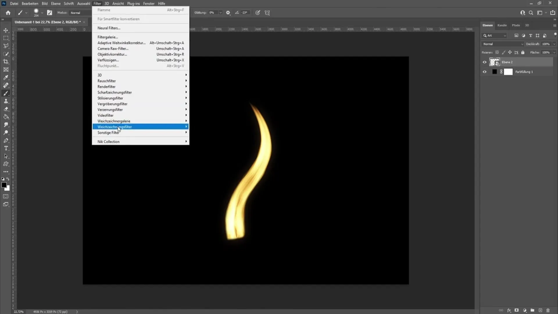The width and height of the screenshot is (558, 314).
Task: Select the Polygonal Lasso tool
Action: click(6, 46)
